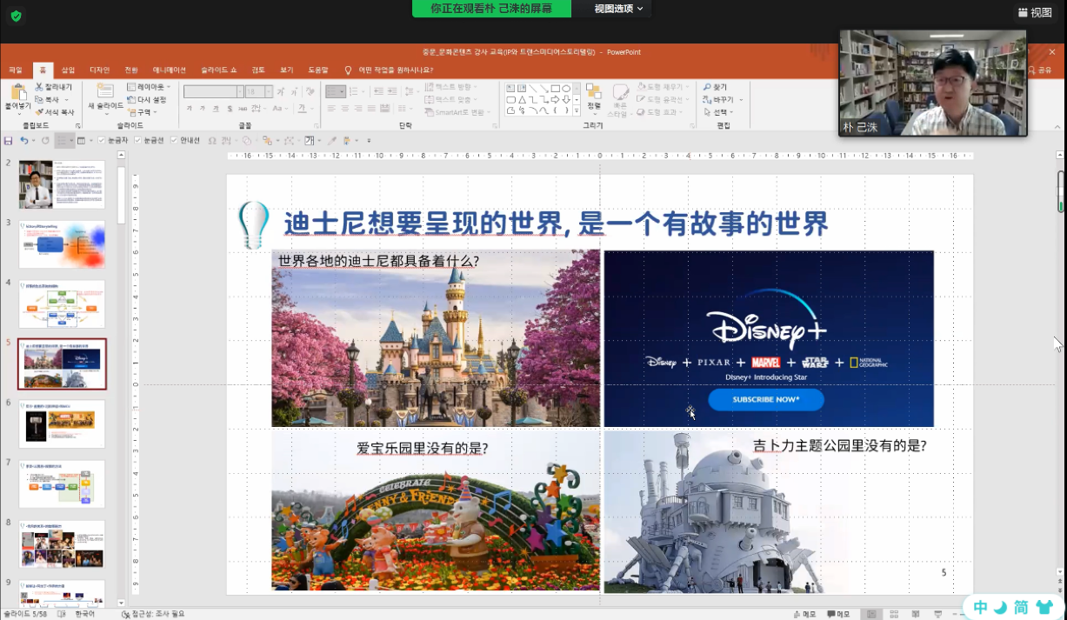Select the triangle shape in shapes gallery
The image size is (1067, 620).
tap(522, 99)
